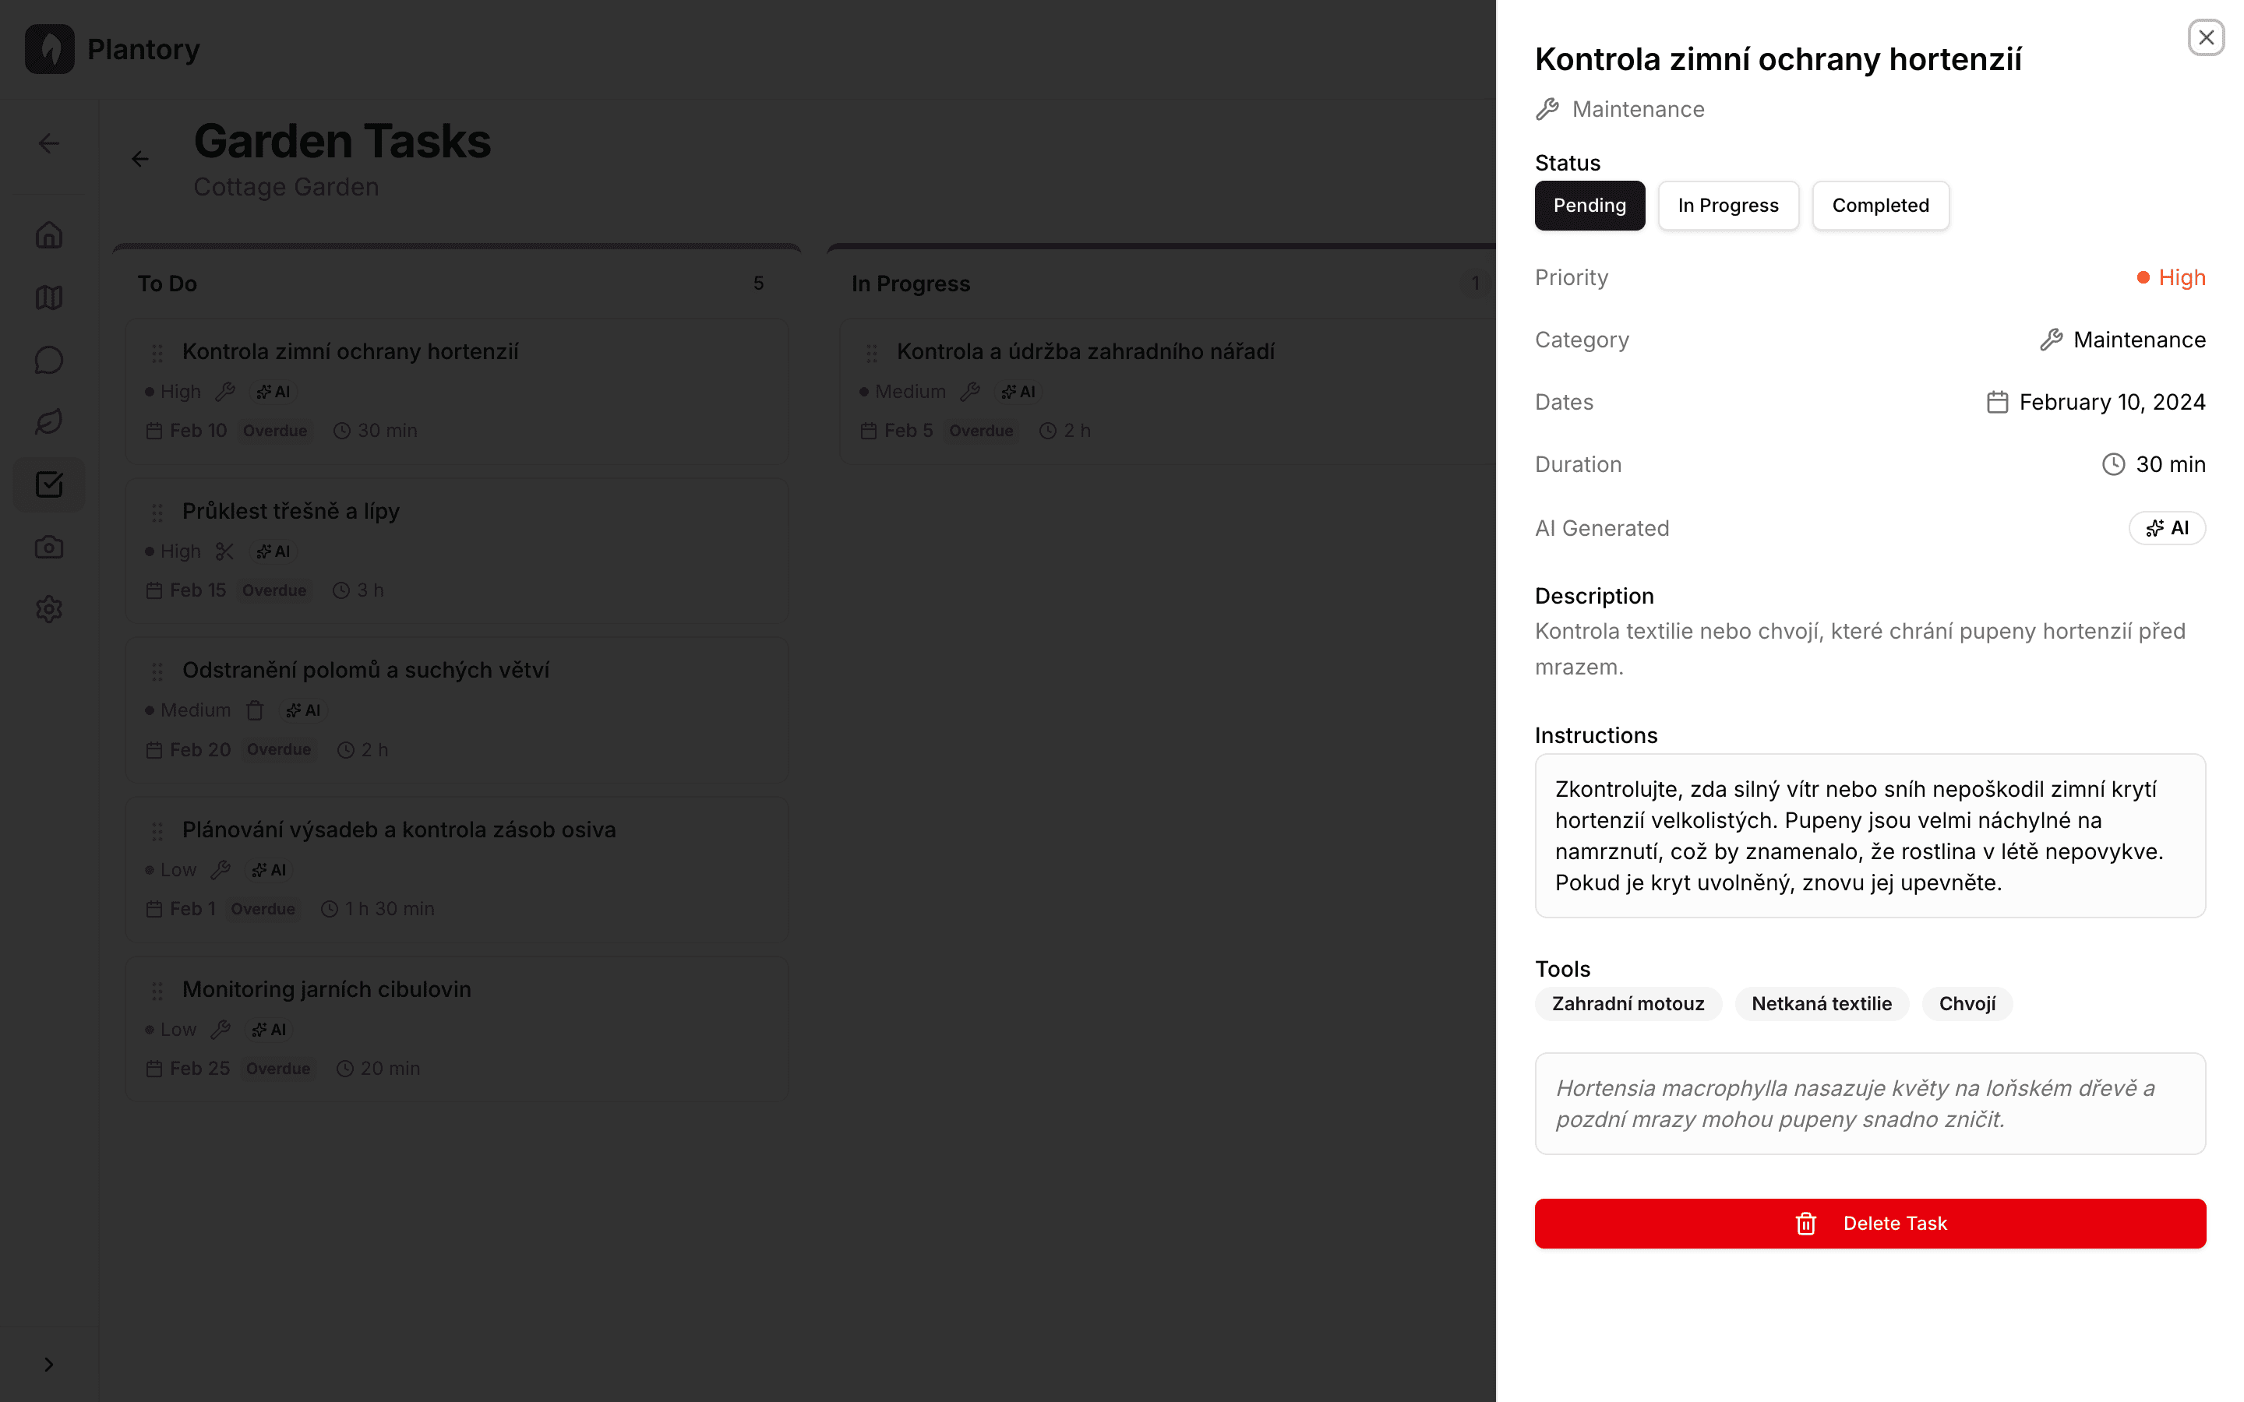Screen dimensions: 2244x1402
Task: Select the camera icon in the sidebar
Action: 48,546
